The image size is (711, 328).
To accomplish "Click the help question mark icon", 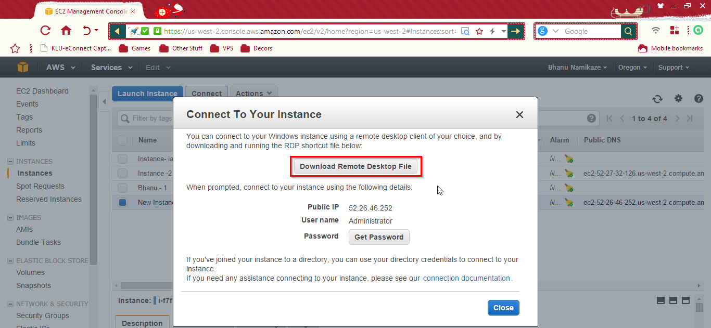I will click(699, 99).
